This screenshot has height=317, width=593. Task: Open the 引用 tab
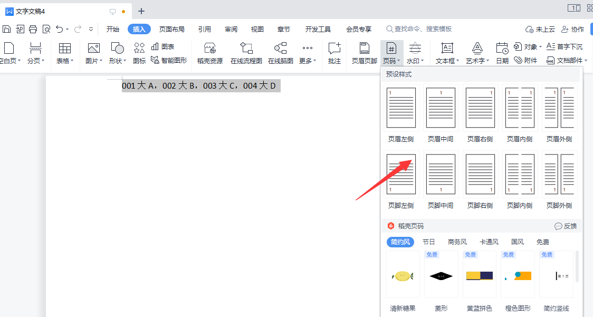click(205, 29)
